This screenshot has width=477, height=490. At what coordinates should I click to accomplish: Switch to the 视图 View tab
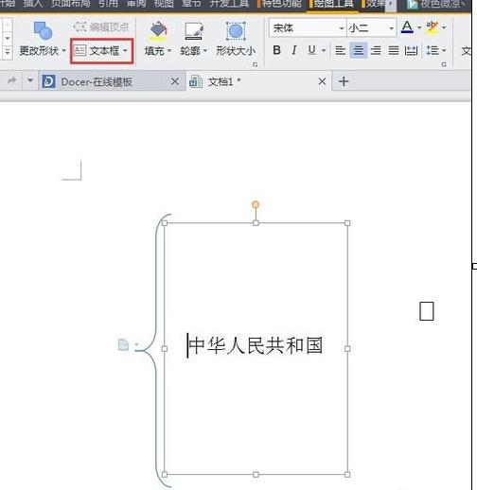164,4
